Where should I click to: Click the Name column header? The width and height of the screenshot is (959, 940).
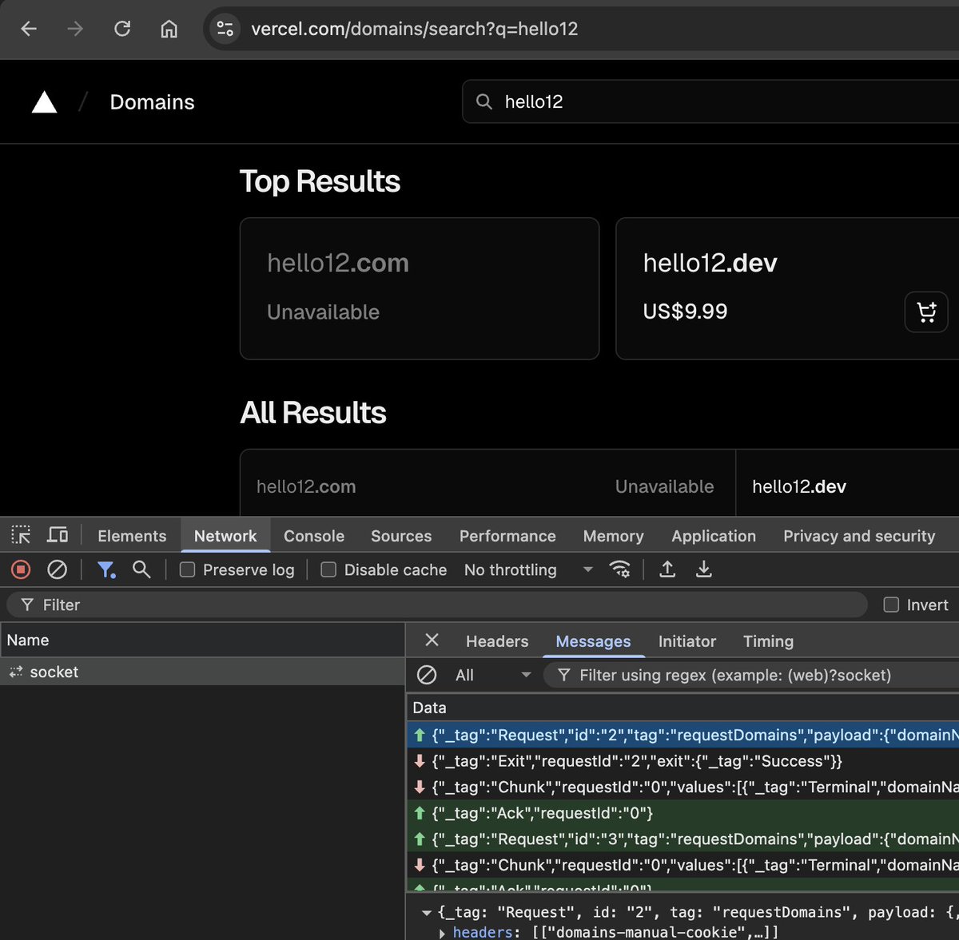(202, 640)
